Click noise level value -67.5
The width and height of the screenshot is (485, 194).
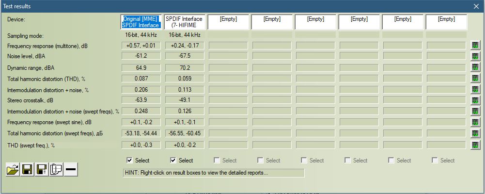pos(185,56)
